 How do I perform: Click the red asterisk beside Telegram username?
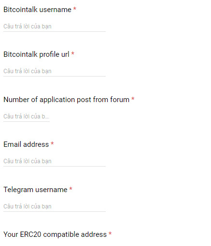[70, 189]
